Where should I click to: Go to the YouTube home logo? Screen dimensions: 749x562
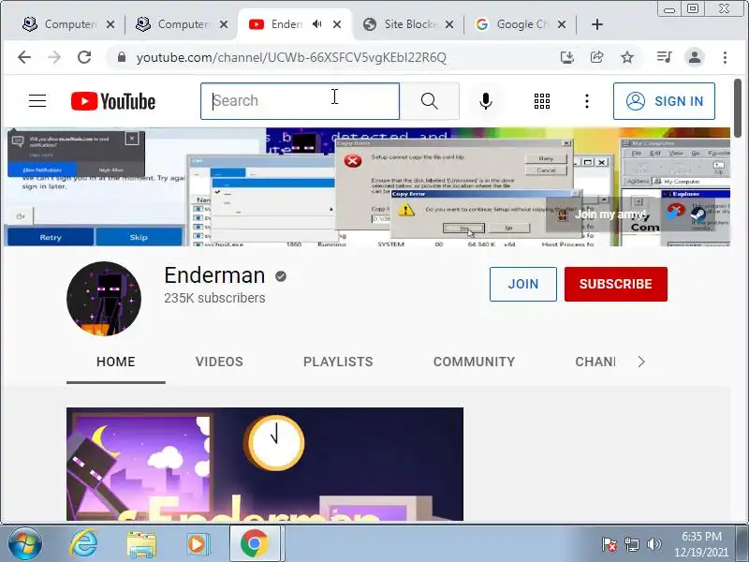tap(113, 101)
